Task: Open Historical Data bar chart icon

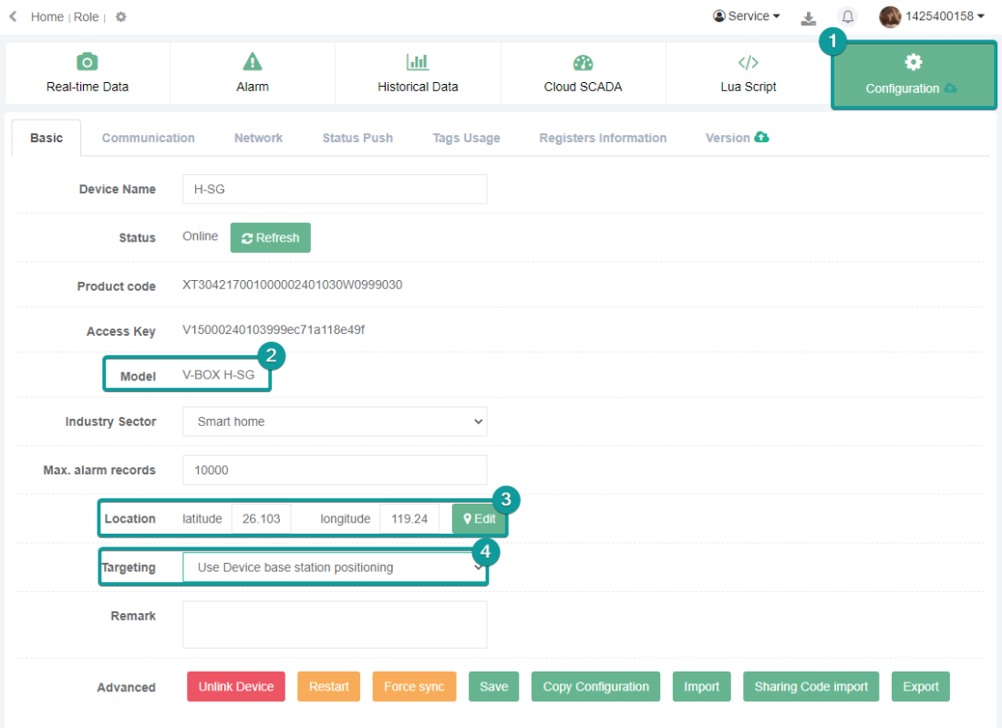Action: click(418, 62)
